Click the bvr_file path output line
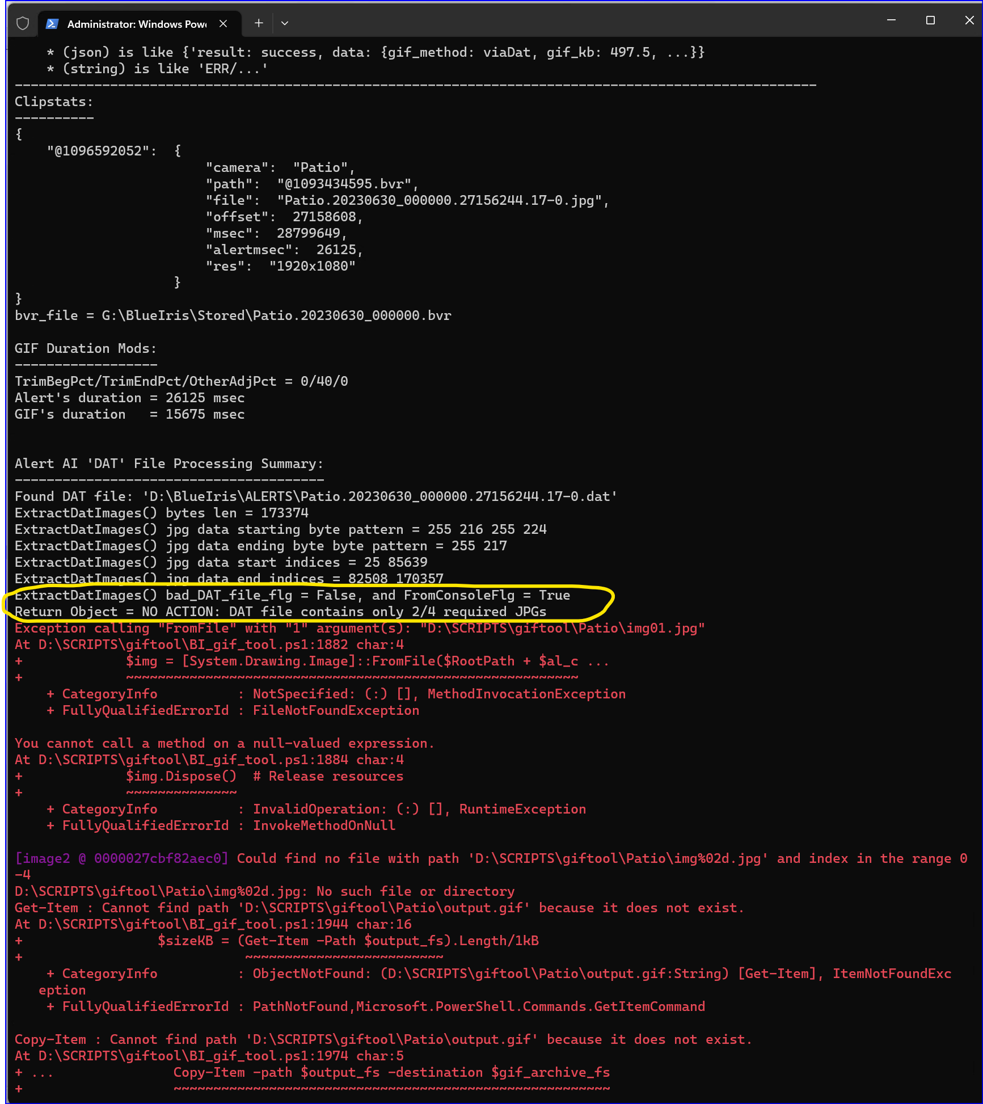 point(233,315)
